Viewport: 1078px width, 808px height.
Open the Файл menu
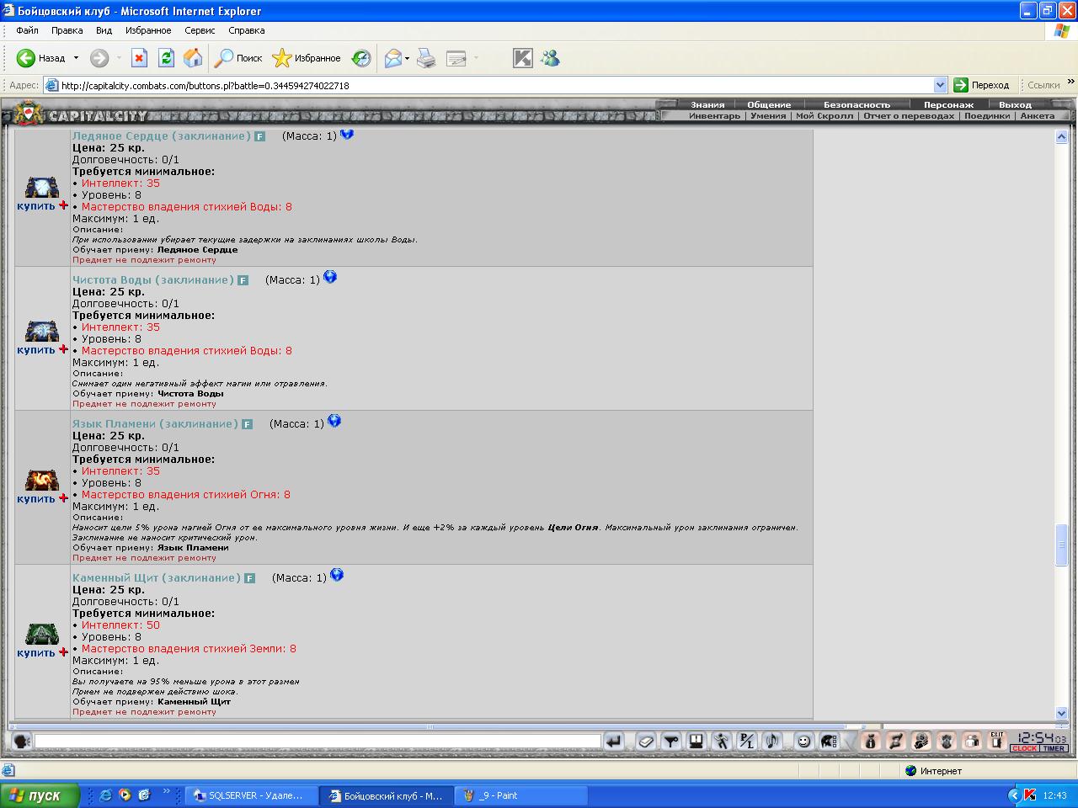(27, 30)
